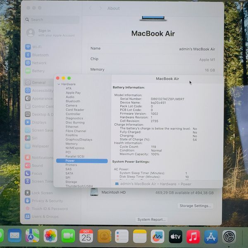Select Card Reader in hardware list
248x248 pixels.
point(75,110)
